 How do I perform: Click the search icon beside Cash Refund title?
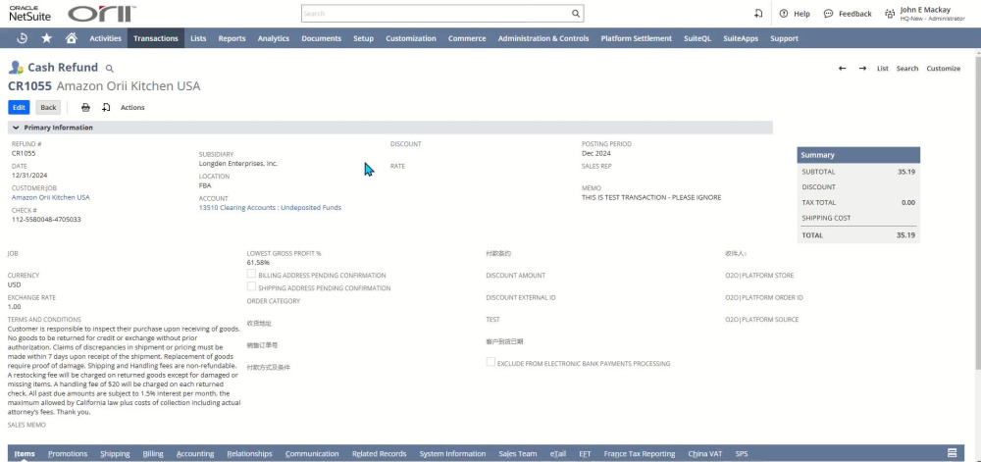tap(110, 68)
